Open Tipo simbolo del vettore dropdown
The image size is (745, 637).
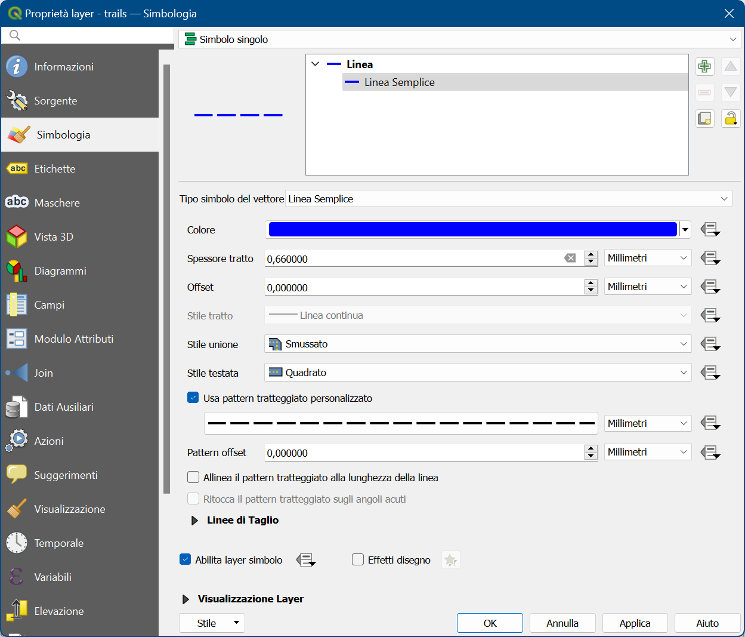pos(509,199)
